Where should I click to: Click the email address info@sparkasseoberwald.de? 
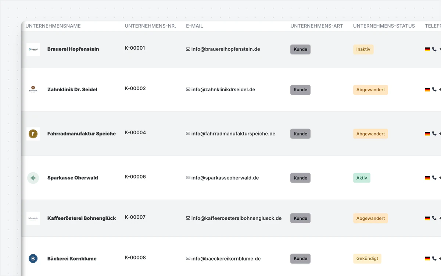pos(225,178)
